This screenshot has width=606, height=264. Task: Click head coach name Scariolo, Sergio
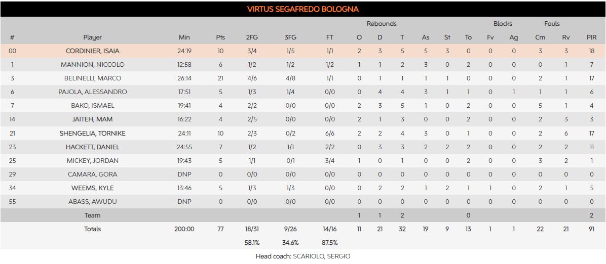(x=321, y=256)
